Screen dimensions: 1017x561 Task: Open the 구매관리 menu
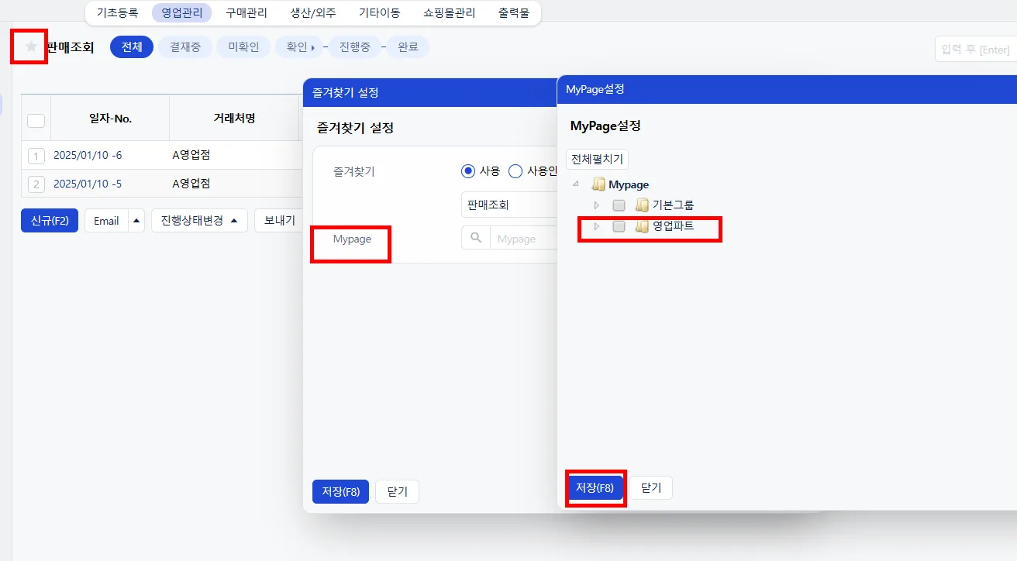(x=246, y=12)
